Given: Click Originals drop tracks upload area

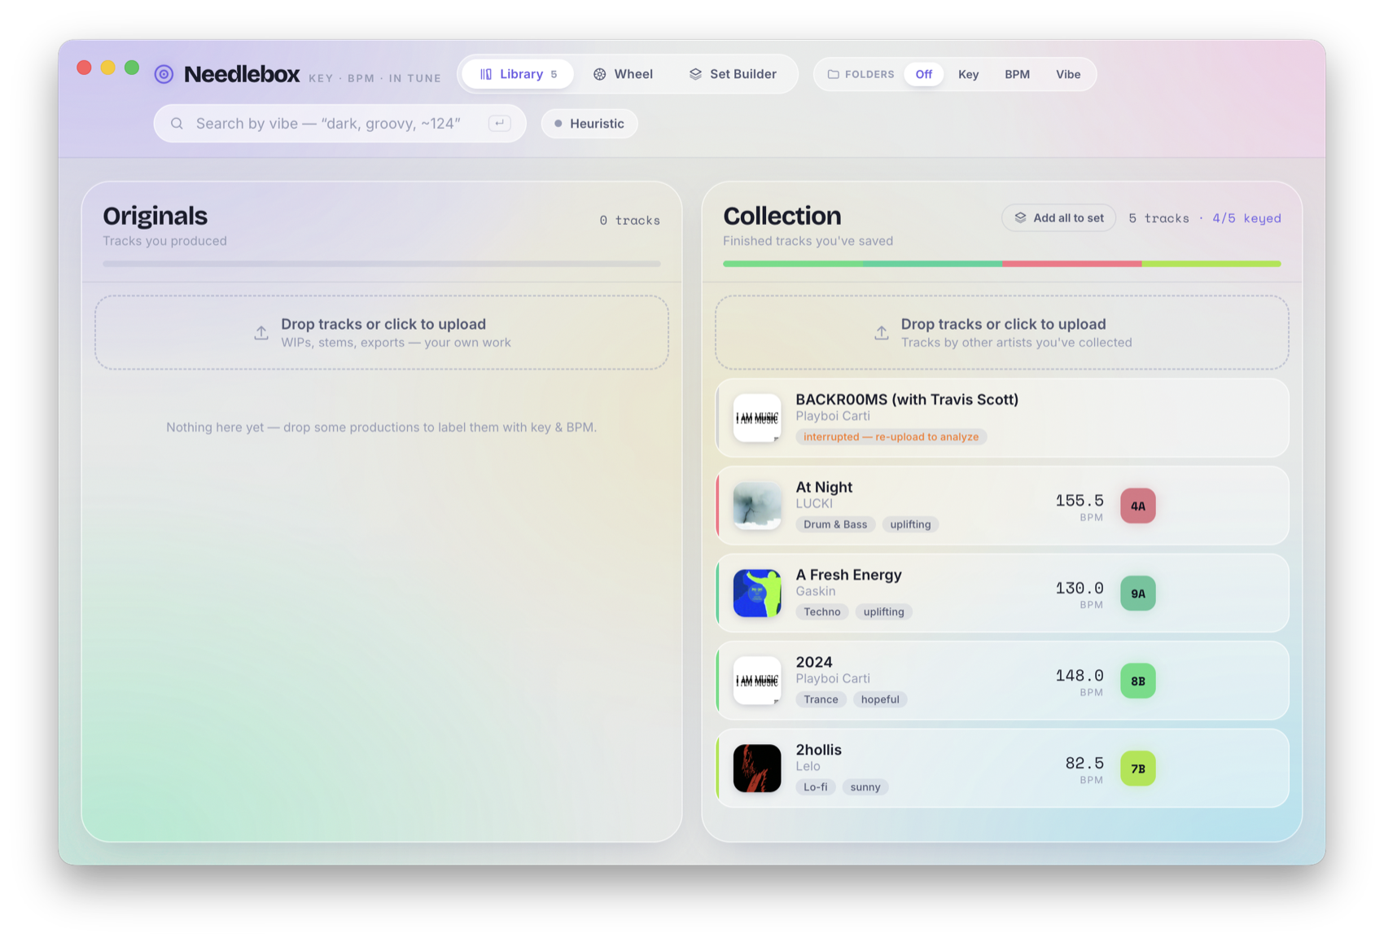Looking at the screenshot, I should 382,332.
